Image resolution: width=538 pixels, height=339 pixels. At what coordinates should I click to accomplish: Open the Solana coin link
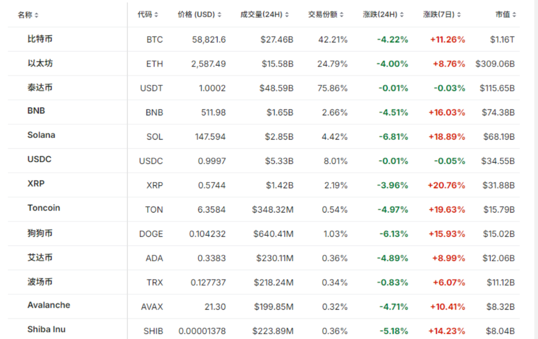pyautogui.click(x=41, y=135)
